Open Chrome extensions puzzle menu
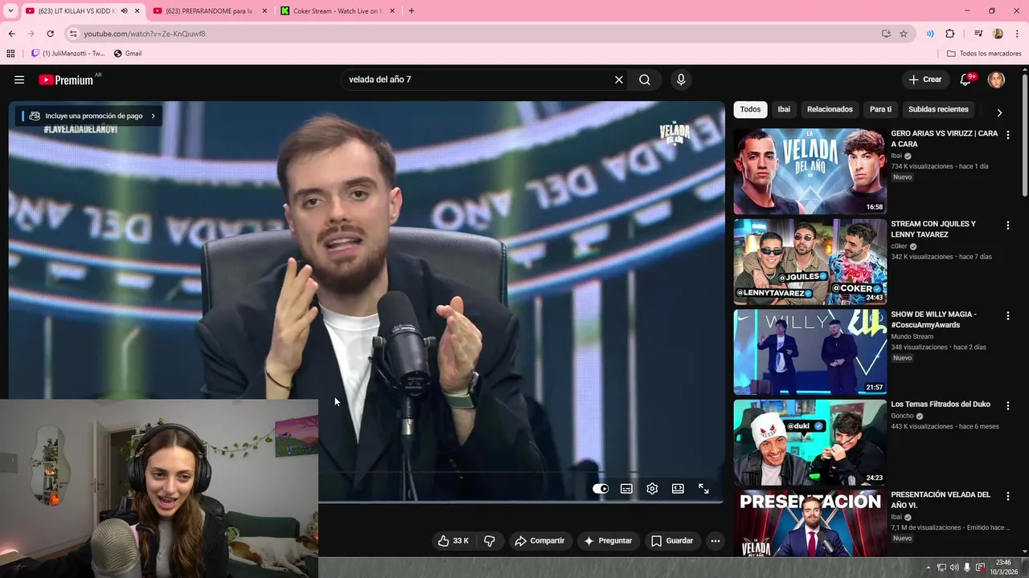1029x578 pixels. [x=950, y=34]
